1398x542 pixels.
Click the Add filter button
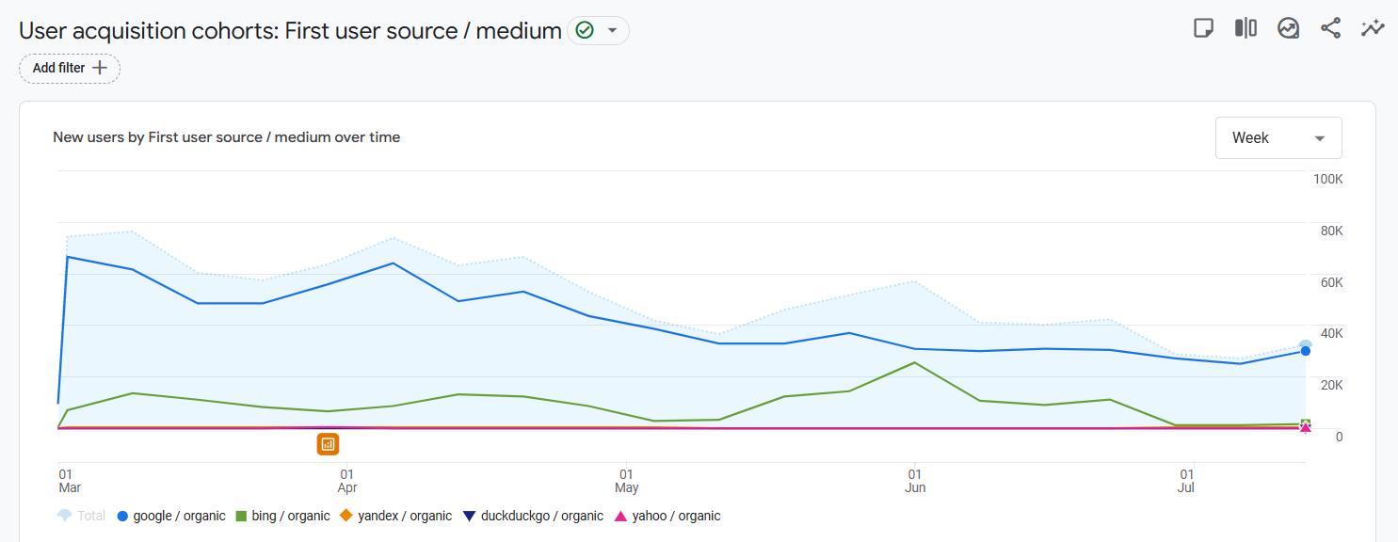(x=70, y=68)
